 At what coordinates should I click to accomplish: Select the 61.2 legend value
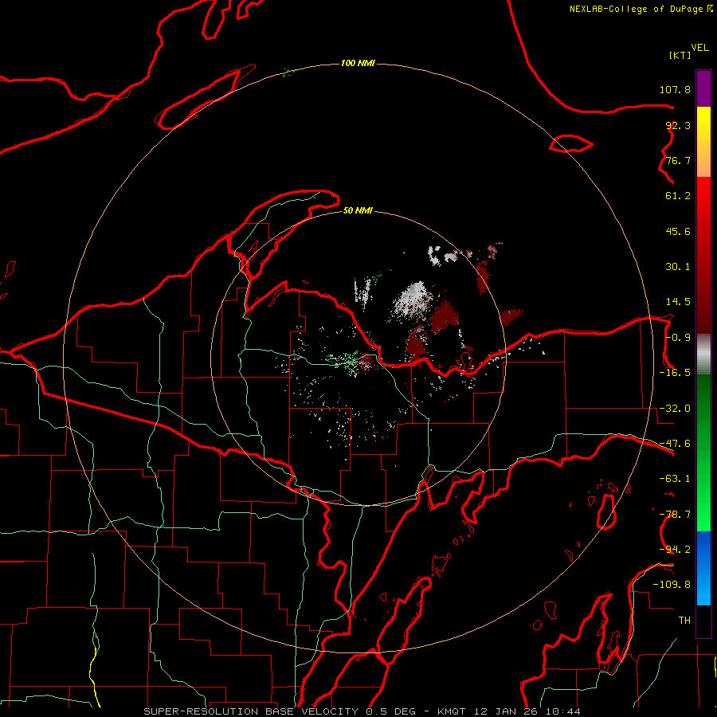678,196
